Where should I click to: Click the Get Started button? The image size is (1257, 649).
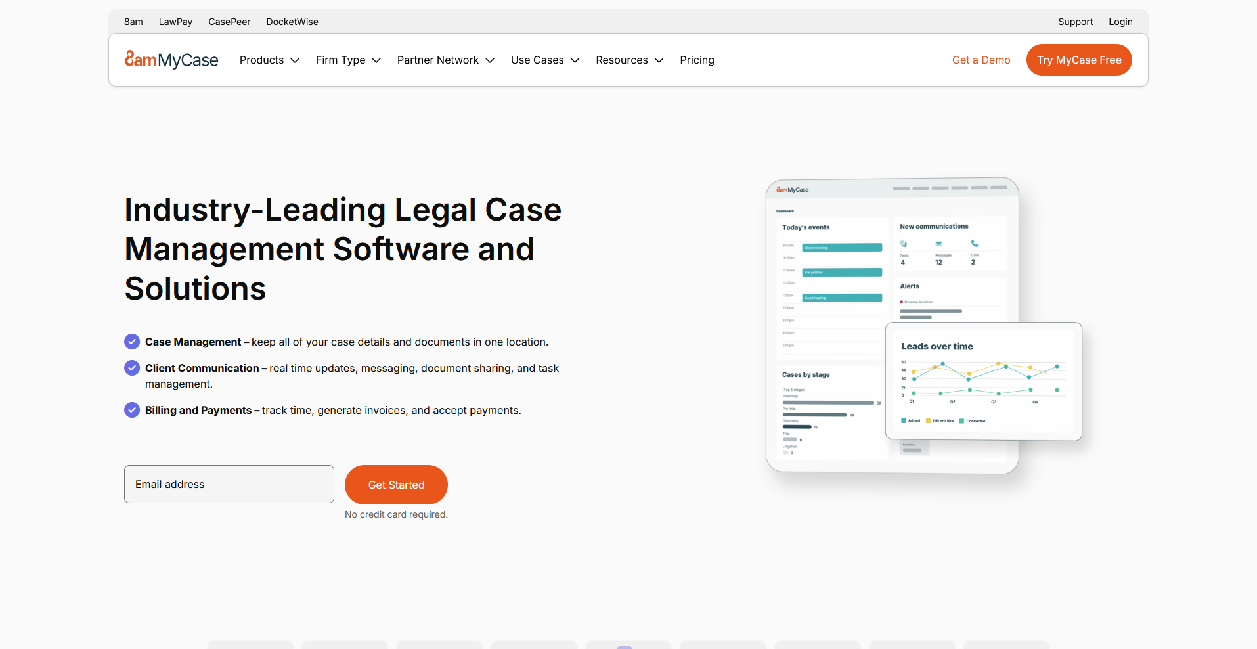coord(396,485)
